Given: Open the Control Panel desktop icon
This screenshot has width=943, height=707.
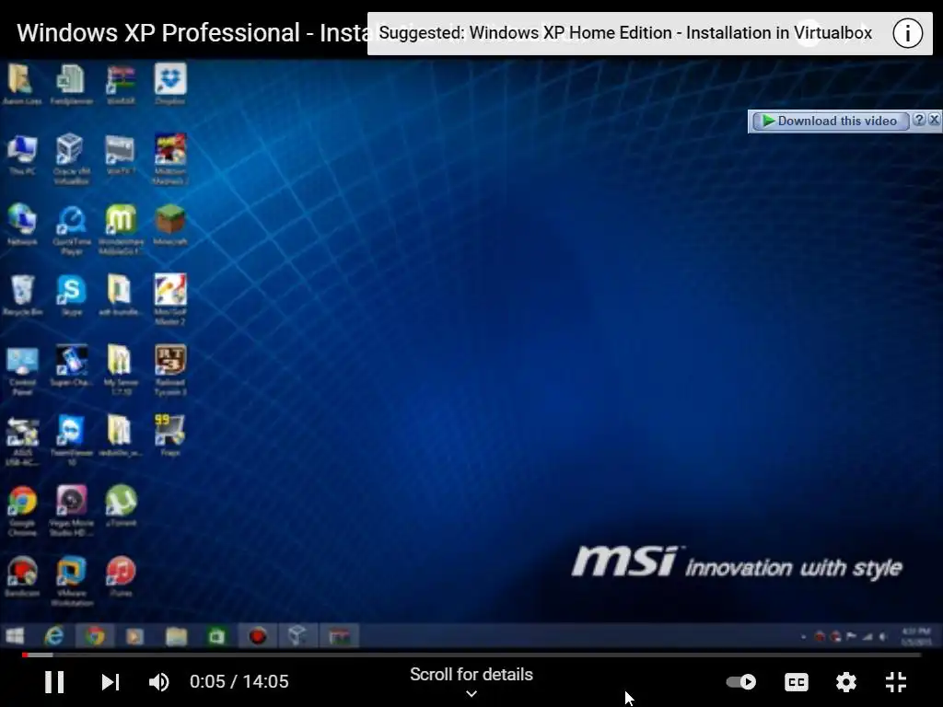Looking at the screenshot, I should coord(22,370).
